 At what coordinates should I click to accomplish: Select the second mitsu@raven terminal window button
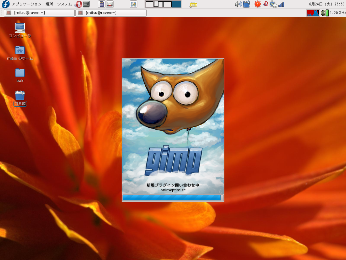pos(111,13)
